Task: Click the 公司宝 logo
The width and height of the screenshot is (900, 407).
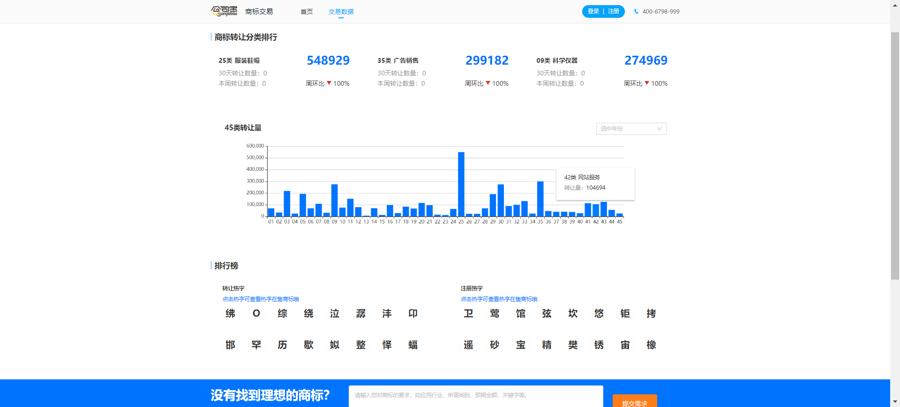Action: (x=224, y=11)
